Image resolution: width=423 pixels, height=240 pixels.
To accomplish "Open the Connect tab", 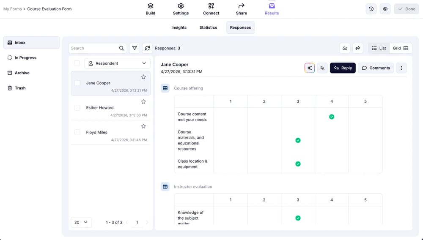I will pyautogui.click(x=211, y=9).
